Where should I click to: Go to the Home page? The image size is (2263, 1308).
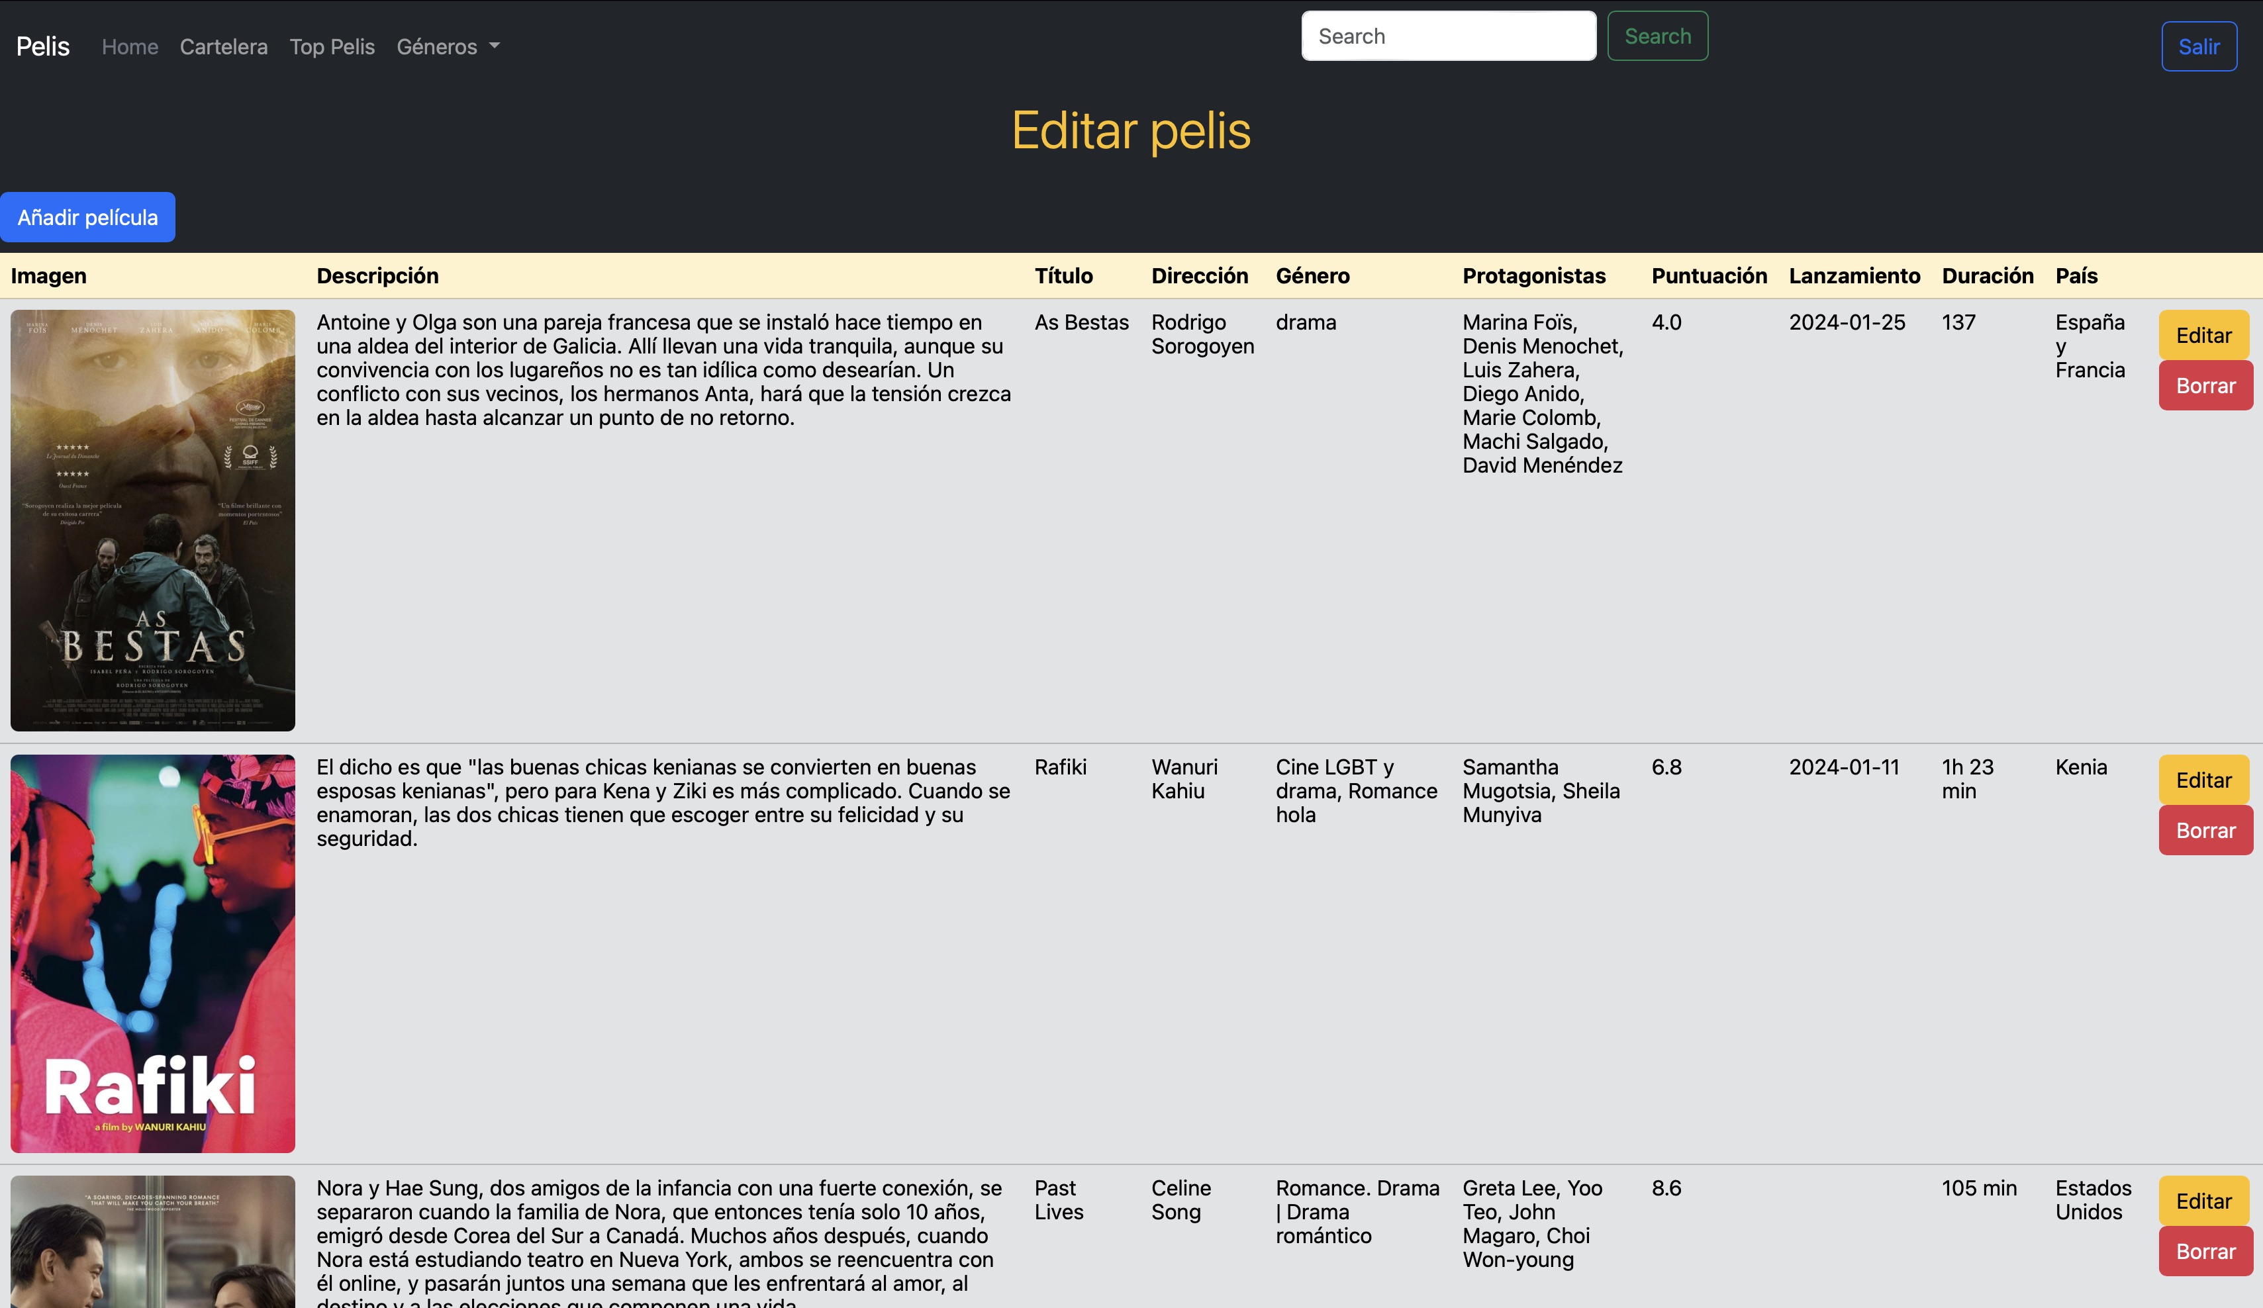click(x=129, y=47)
